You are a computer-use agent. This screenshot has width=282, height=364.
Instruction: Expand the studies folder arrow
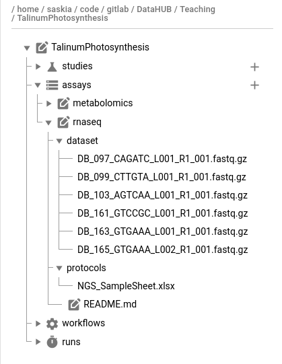pyautogui.click(x=38, y=67)
